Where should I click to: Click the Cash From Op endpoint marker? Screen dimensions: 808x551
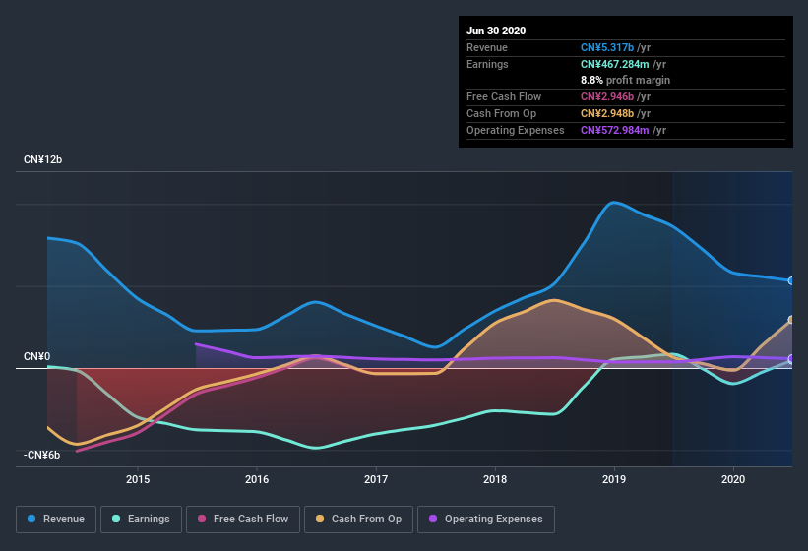click(791, 320)
